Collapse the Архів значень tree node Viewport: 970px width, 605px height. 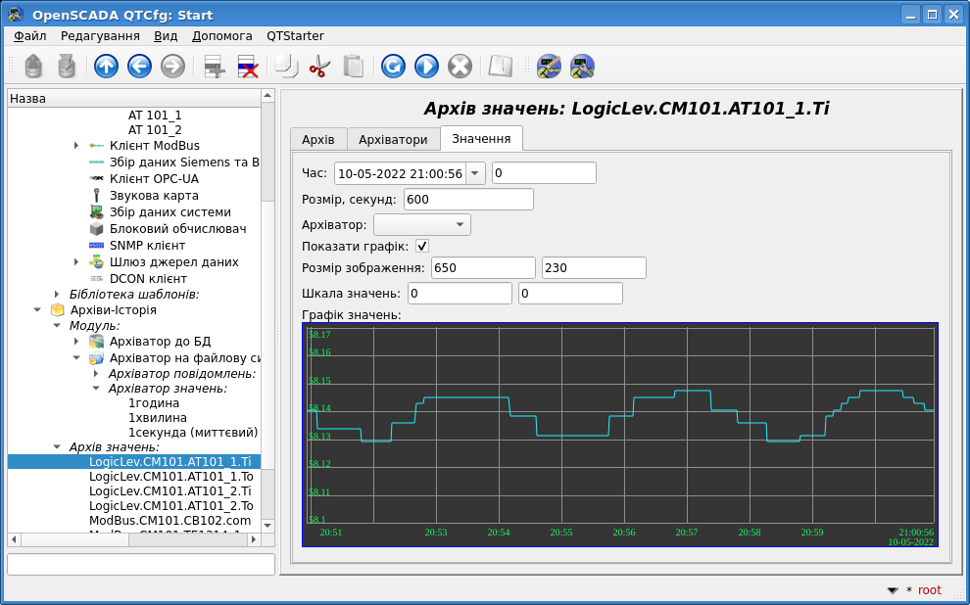(x=56, y=446)
